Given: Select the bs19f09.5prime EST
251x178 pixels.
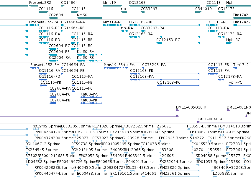Looking at the screenshot, I should 35,129.
